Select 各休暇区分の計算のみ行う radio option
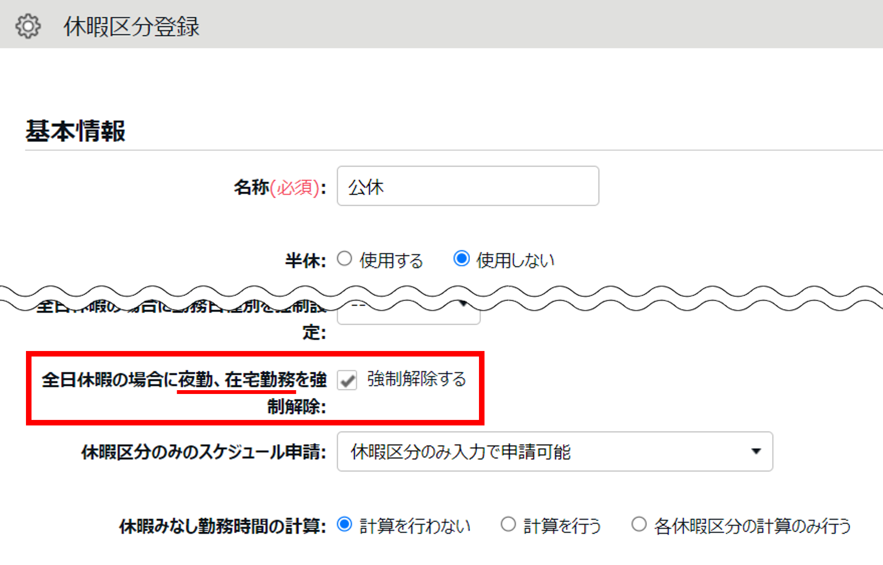The width and height of the screenshot is (883, 565). pos(639,525)
